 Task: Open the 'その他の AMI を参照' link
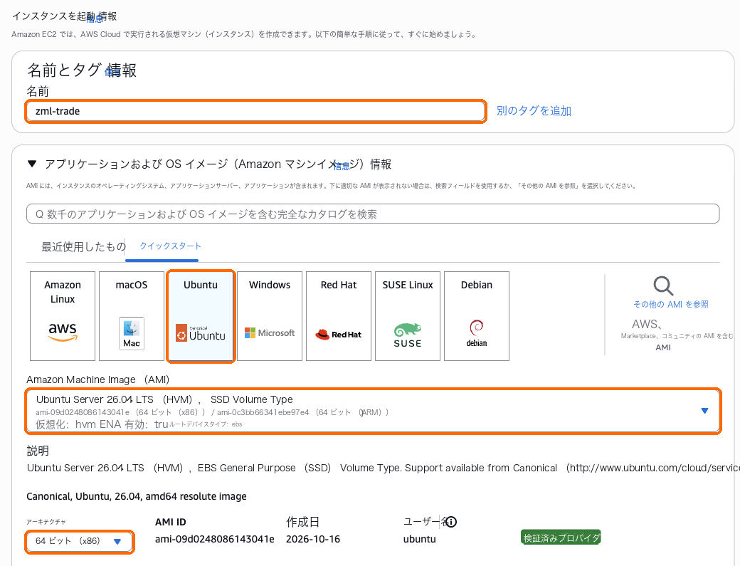point(670,305)
